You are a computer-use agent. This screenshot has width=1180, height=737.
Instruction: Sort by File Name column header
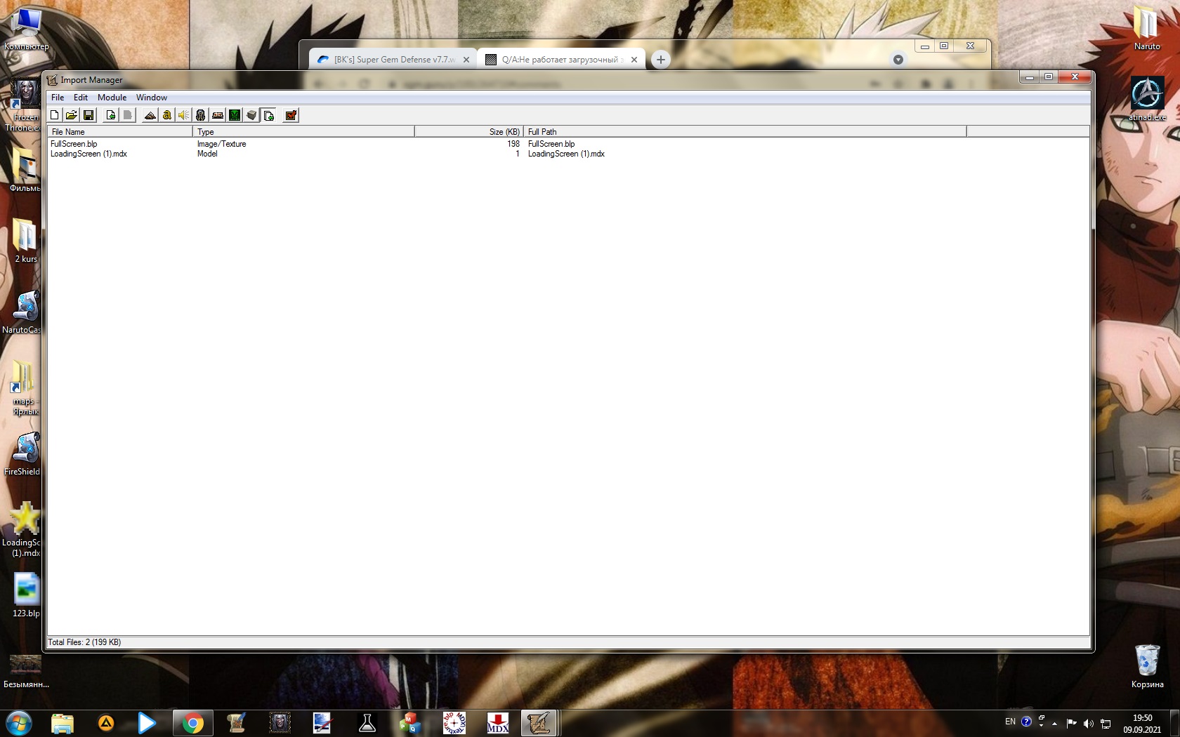point(119,132)
